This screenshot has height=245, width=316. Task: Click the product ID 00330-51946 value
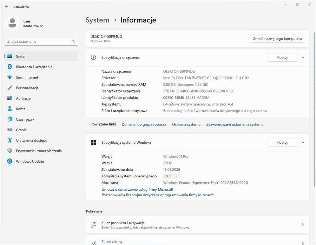pyautogui.click(x=186, y=97)
